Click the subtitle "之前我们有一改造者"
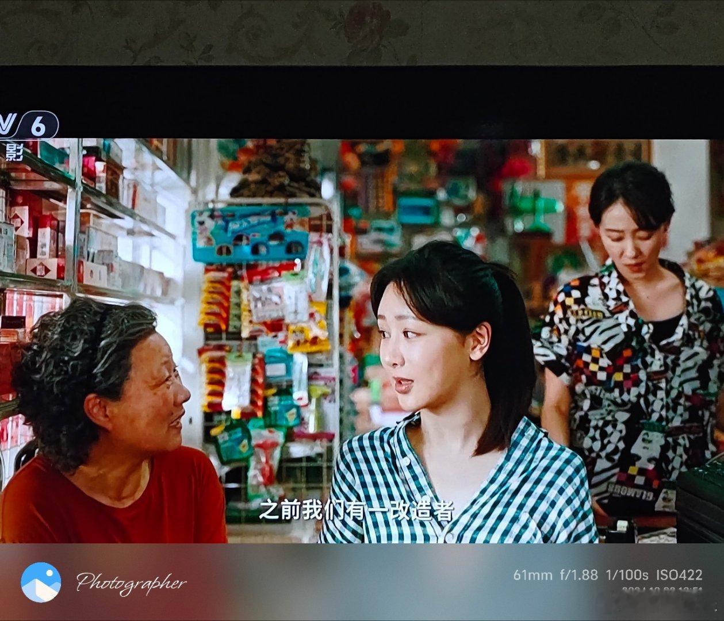Screen dimensions: 724x621 click(x=356, y=509)
